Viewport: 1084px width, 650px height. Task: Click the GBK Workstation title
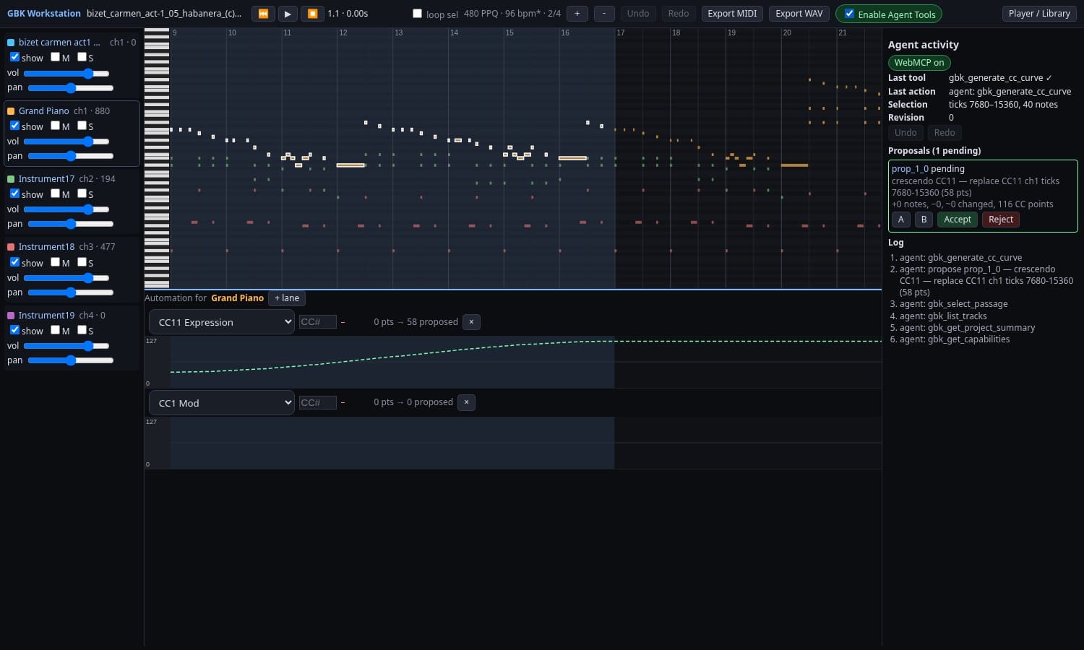(44, 14)
